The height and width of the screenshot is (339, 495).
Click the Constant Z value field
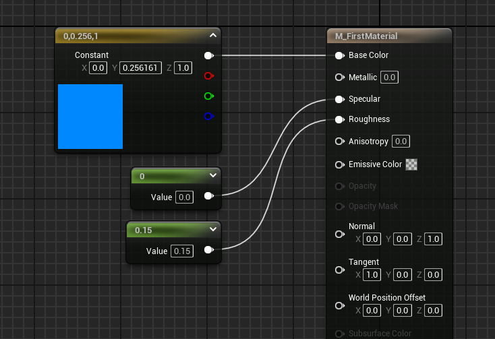click(x=183, y=68)
